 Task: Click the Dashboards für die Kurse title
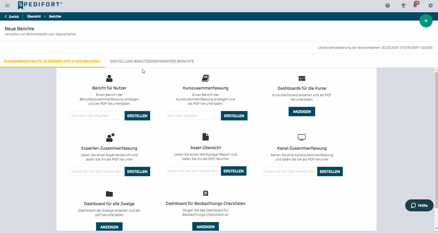coord(302,88)
